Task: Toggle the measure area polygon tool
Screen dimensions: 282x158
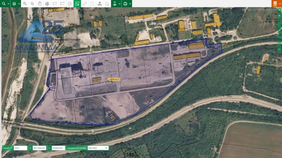Action: pos(92,4)
